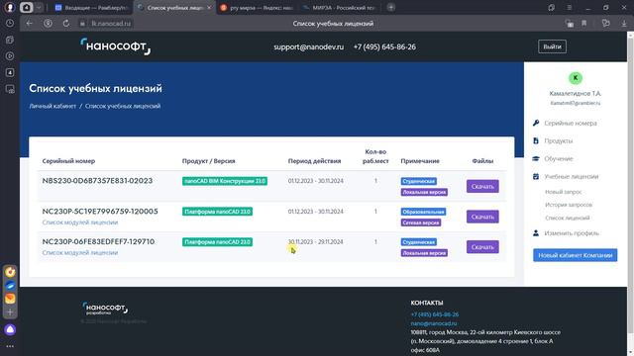Click the Нанософт logo in header

(x=115, y=46)
